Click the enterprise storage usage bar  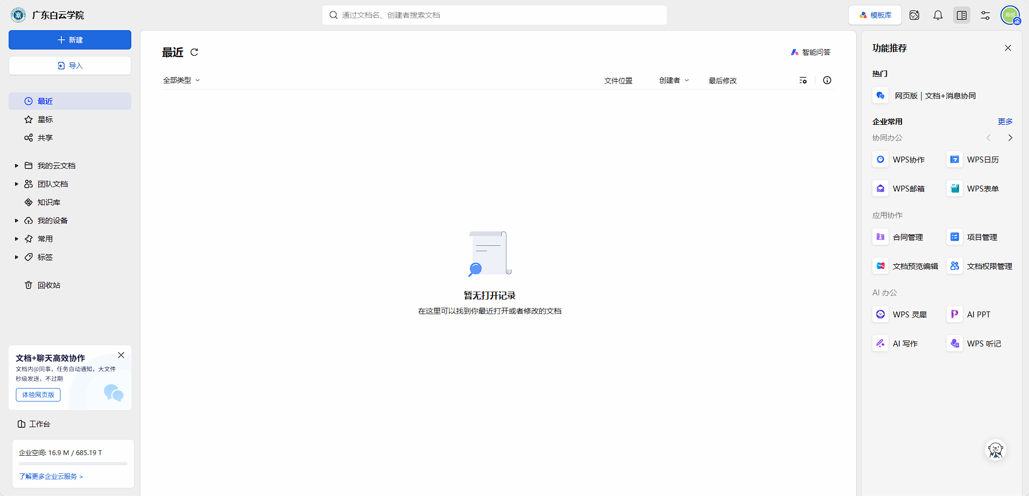pos(73,463)
